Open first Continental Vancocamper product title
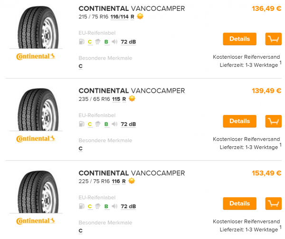 (132, 9)
